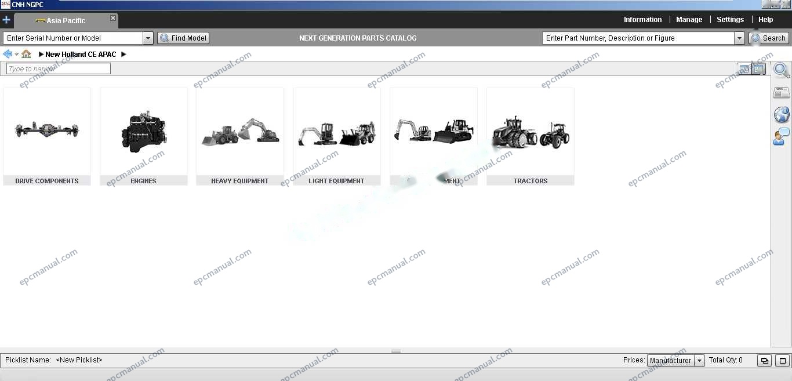Open the Tractors category image

click(531, 132)
